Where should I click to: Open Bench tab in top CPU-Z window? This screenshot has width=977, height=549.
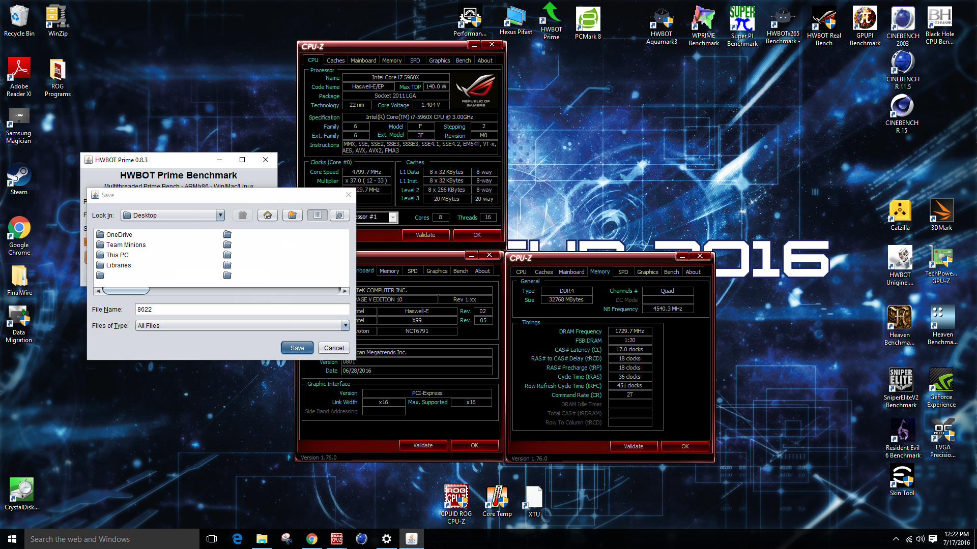pos(463,60)
